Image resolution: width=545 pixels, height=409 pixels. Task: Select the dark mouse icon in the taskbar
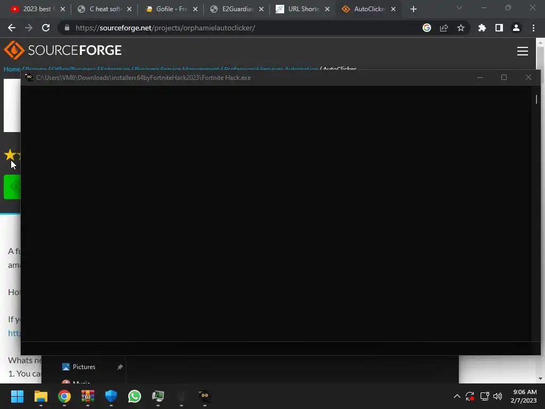(x=181, y=396)
